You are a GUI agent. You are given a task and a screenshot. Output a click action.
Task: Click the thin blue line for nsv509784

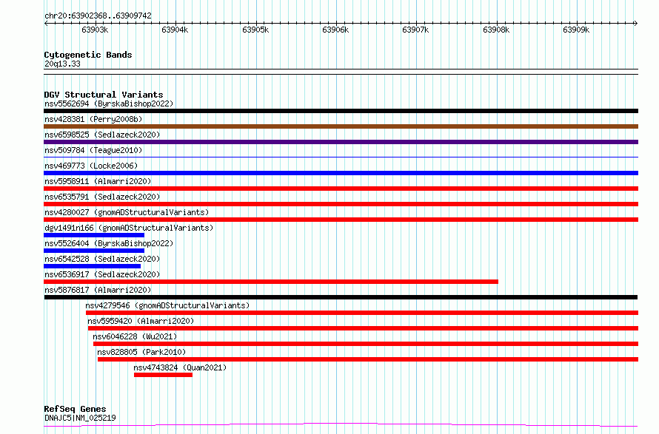tap(341, 157)
